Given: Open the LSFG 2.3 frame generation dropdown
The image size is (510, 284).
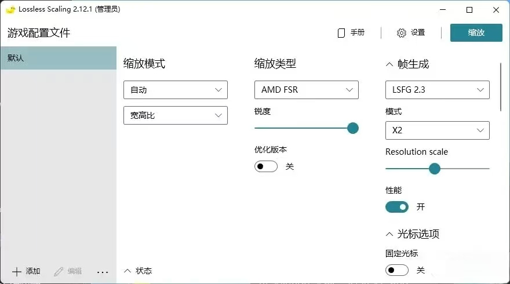Looking at the screenshot, I should click(437, 90).
